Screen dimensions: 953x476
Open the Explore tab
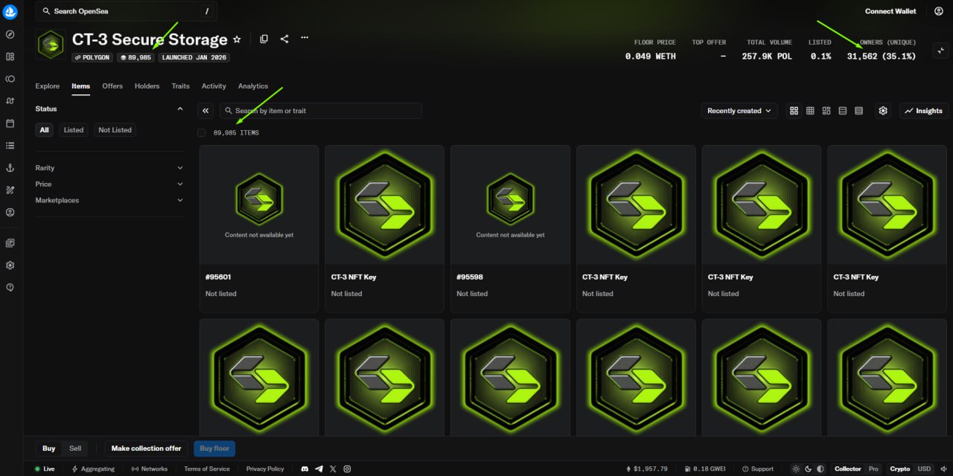point(48,86)
